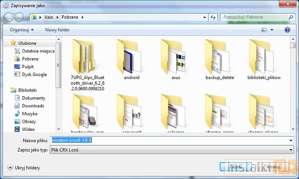Open Downloads library
This screenshot has width=299, height=179.
[x=33, y=106]
